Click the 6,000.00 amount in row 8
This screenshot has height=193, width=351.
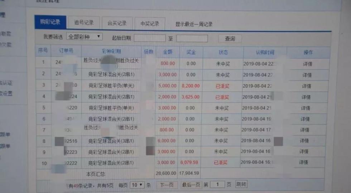166,141
